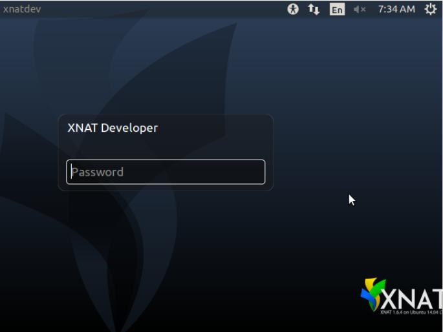This screenshot has width=443, height=332.
Task: Open the network connections indicator
Action: click(314, 9)
